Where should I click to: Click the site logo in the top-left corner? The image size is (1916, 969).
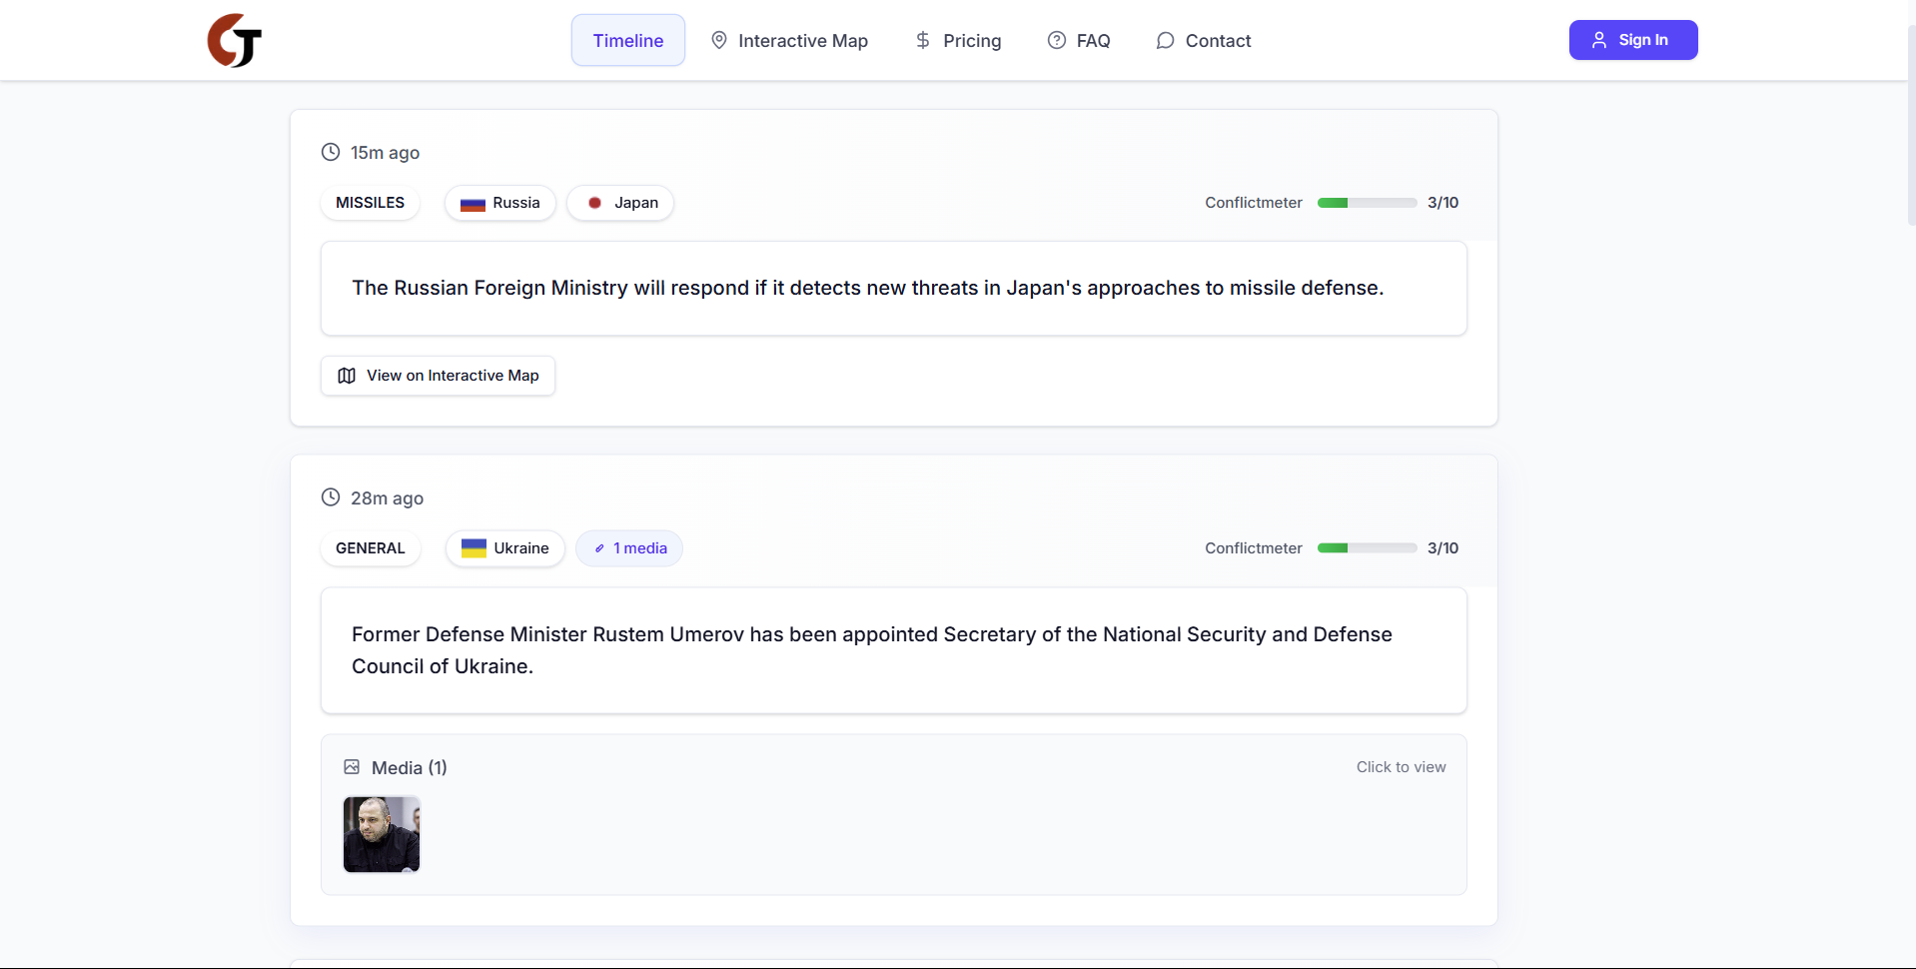(233, 40)
